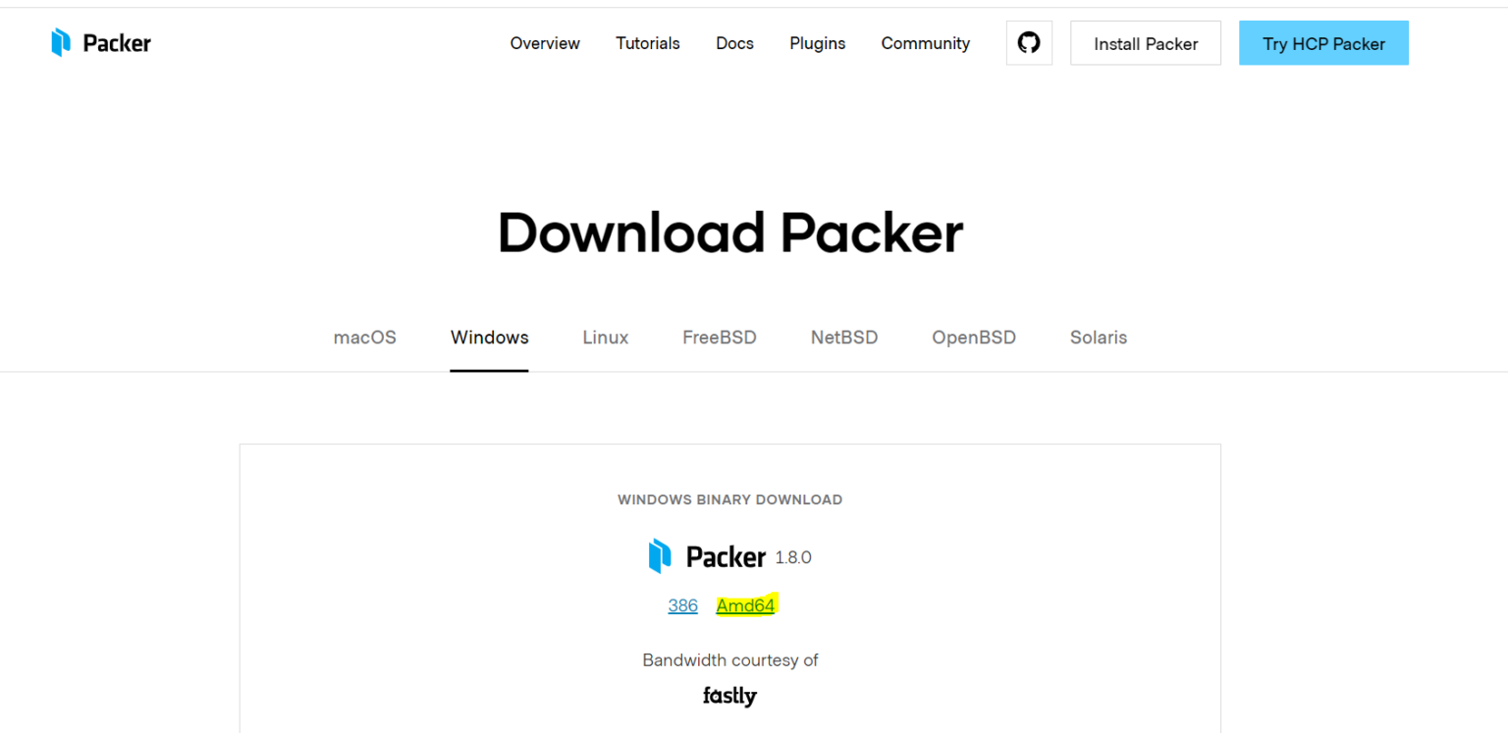Click the highlighted Amd64 download link

[745, 605]
